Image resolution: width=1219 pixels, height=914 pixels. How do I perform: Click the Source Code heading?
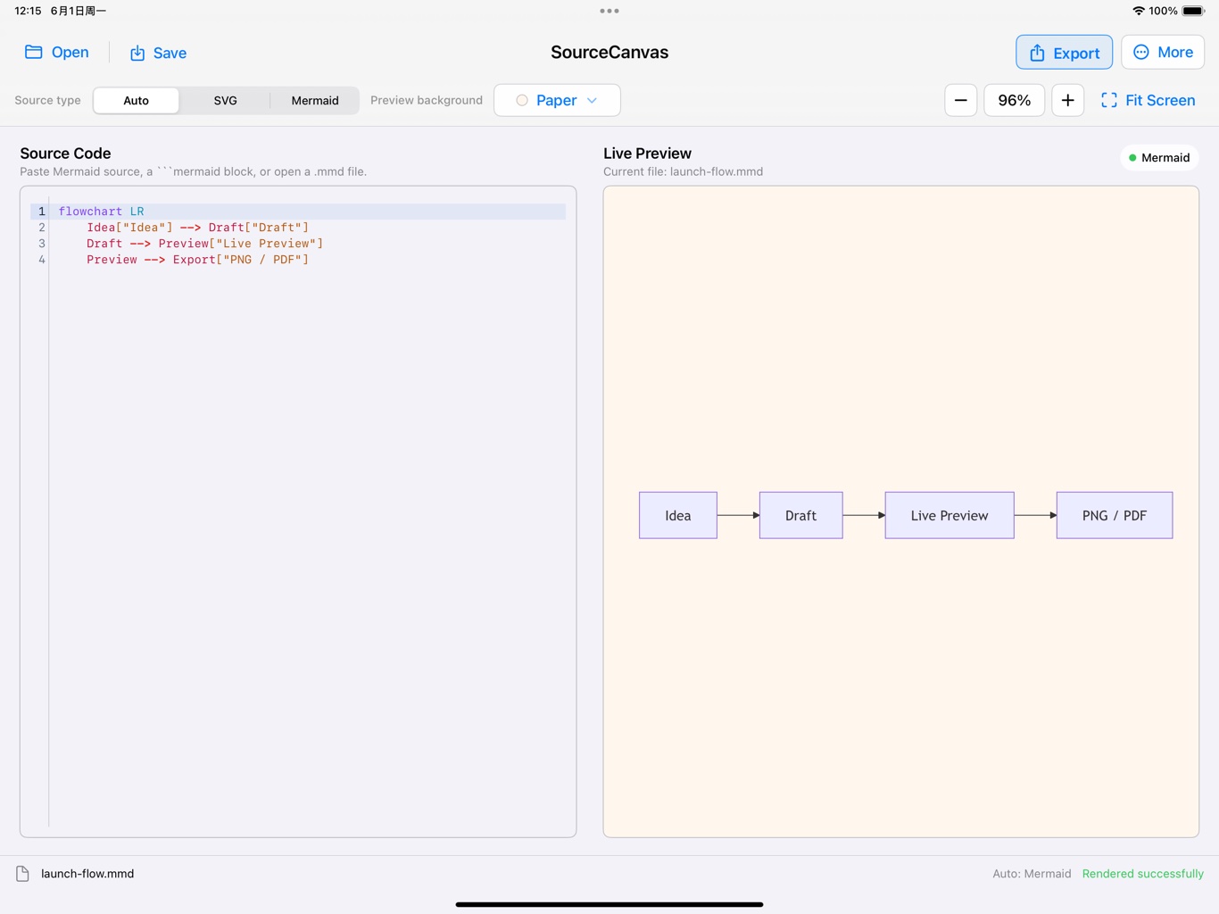click(65, 154)
